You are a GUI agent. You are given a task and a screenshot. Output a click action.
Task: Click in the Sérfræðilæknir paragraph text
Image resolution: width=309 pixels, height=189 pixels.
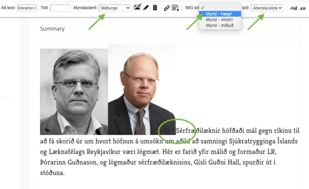[x=170, y=152]
